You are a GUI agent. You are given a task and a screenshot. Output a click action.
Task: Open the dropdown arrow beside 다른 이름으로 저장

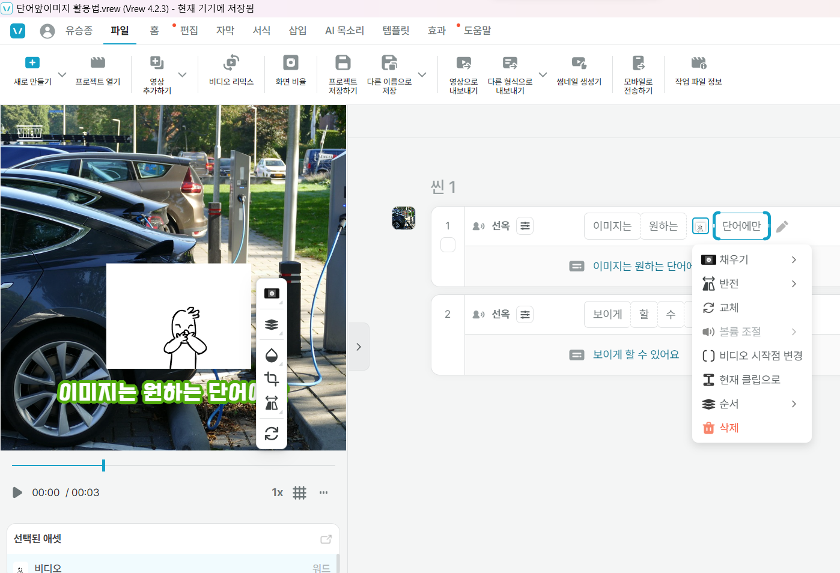(422, 74)
